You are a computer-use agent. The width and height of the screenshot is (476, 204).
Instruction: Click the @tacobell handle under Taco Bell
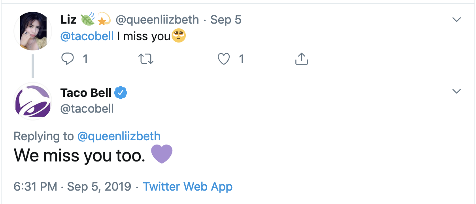coord(87,109)
